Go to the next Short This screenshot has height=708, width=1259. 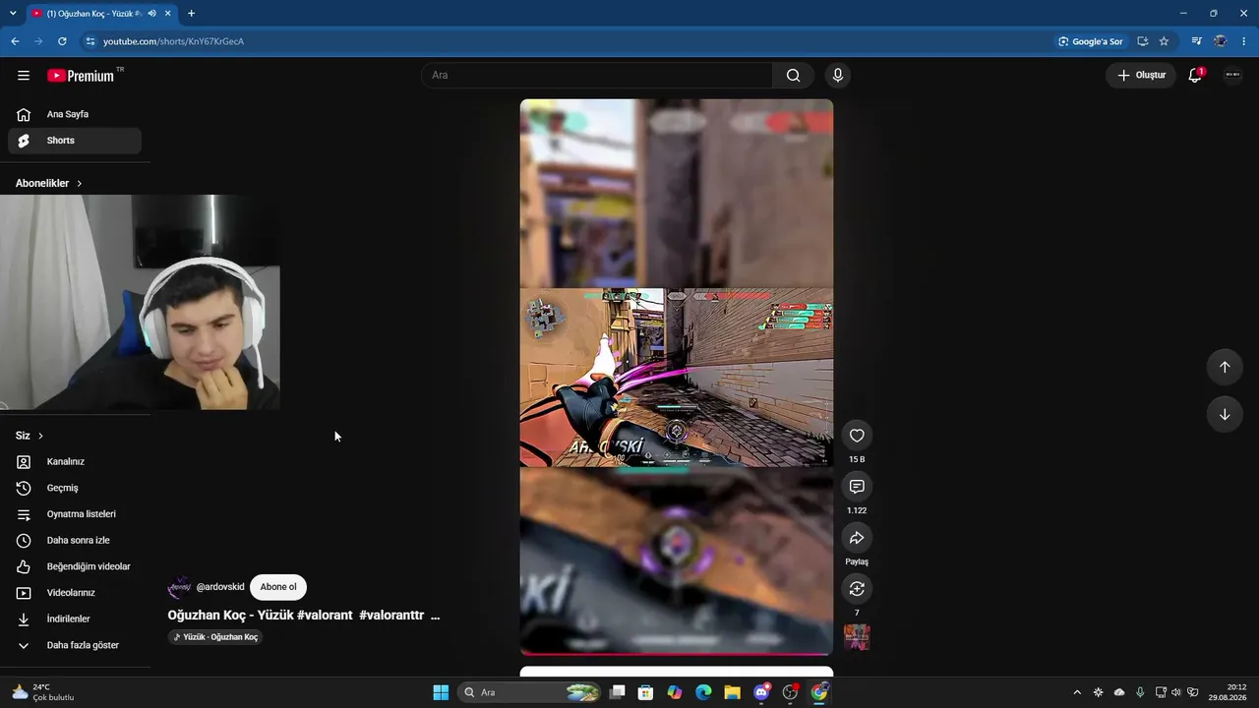(x=1225, y=414)
